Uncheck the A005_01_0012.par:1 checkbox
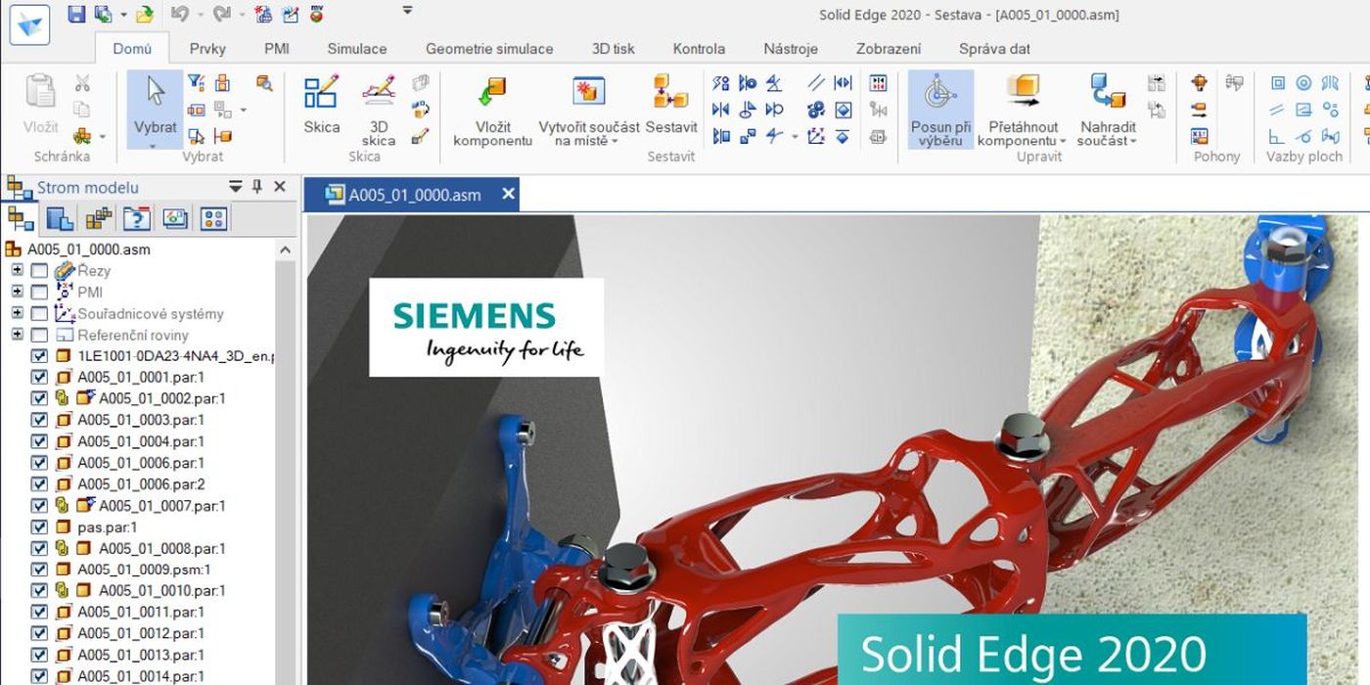This screenshot has width=1370, height=685. pyautogui.click(x=39, y=634)
